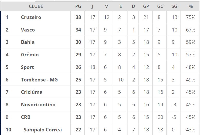Sort by the J games column header
200x135 pixels.
[92, 6]
